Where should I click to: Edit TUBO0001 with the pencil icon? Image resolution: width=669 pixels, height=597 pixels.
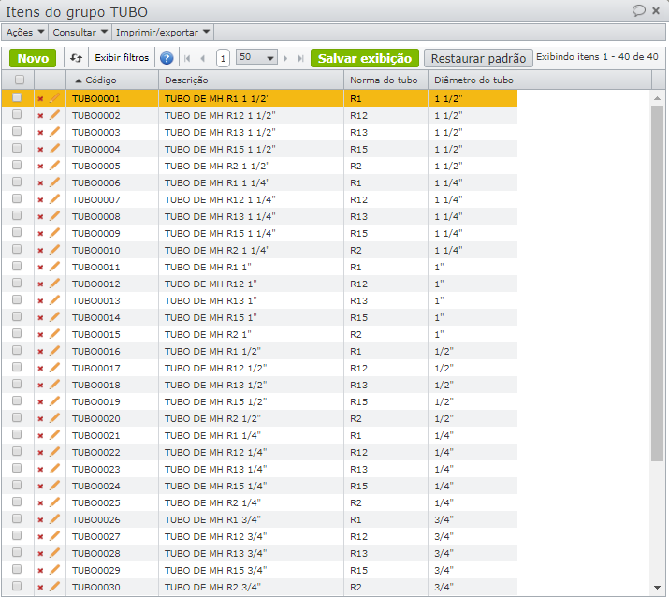point(54,98)
